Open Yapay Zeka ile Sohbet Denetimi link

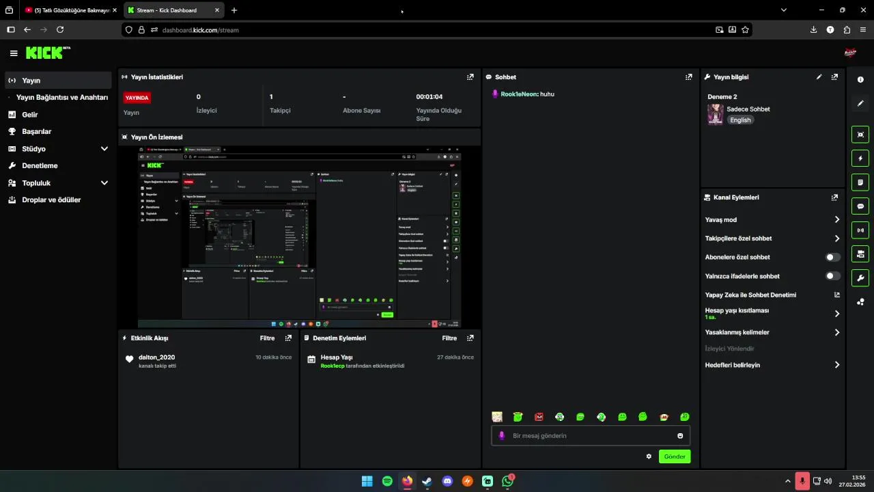772,295
